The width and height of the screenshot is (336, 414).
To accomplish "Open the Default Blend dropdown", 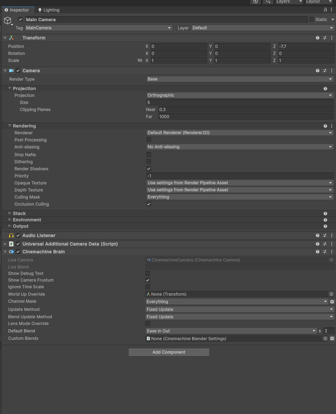I will click(x=230, y=331).
